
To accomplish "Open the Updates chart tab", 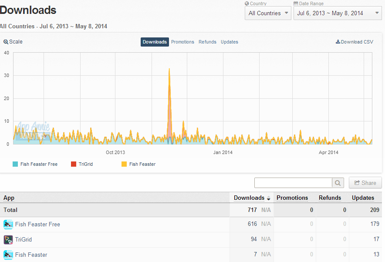I will click(x=230, y=42).
